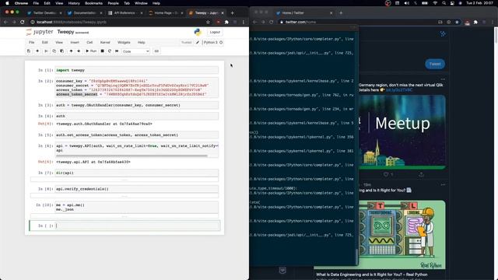This screenshot has height=280, width=498.
Task: Switch to the API Reference tab
Action: (124, 13)
